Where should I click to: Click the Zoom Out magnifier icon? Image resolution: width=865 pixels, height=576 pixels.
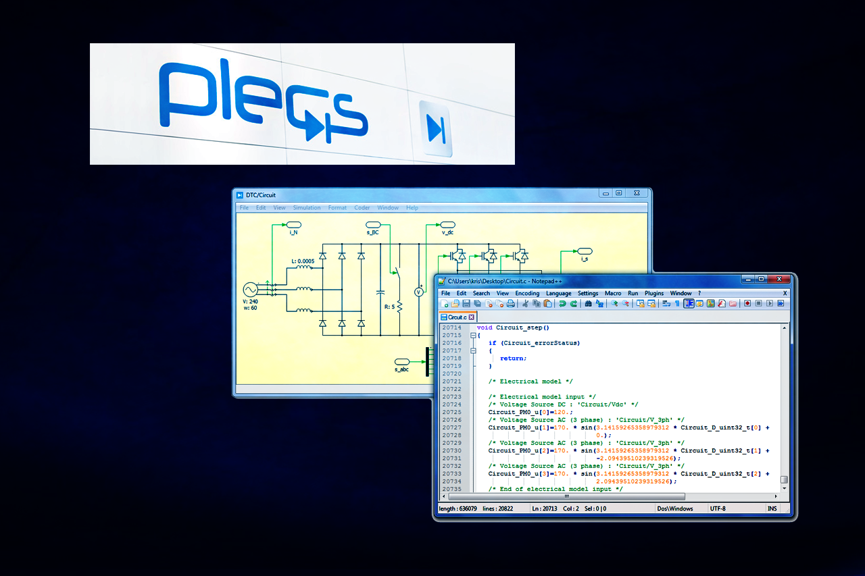tap(626, 304)
